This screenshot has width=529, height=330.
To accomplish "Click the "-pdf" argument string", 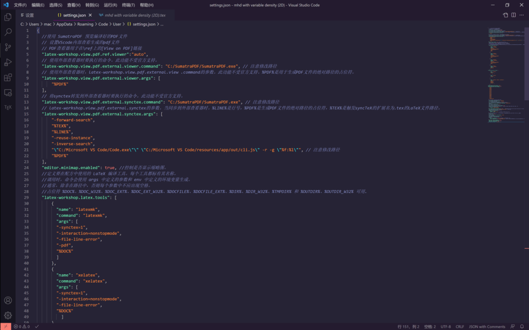I will pyautogui.click(x=63, y=245).
